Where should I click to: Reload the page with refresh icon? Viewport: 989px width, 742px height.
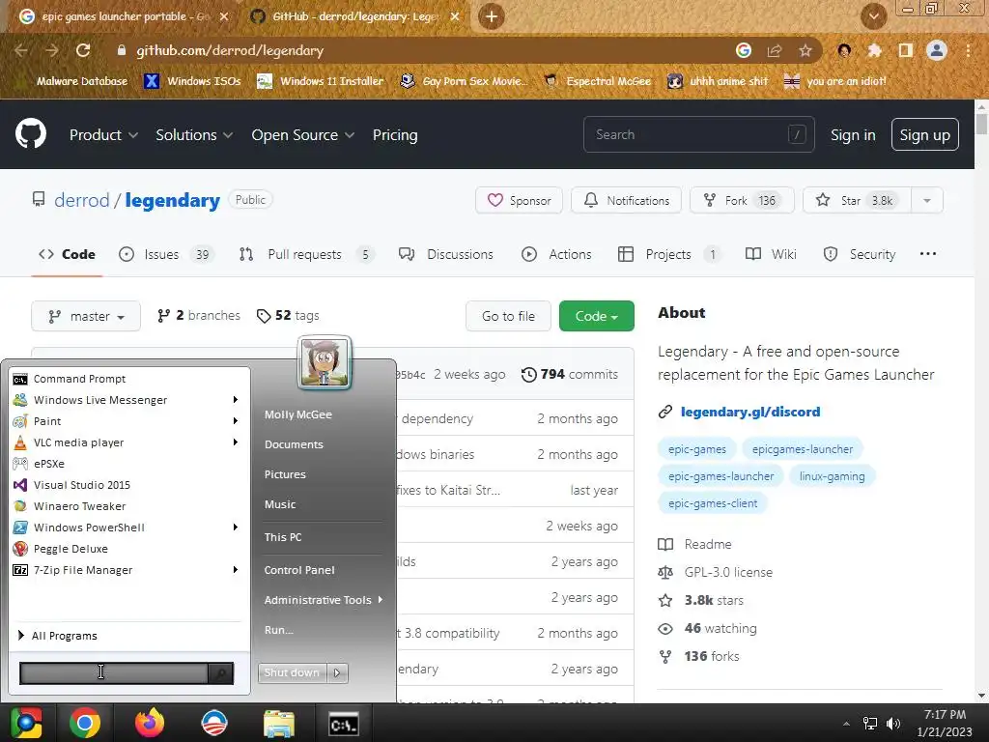click(x=83, y=50)
